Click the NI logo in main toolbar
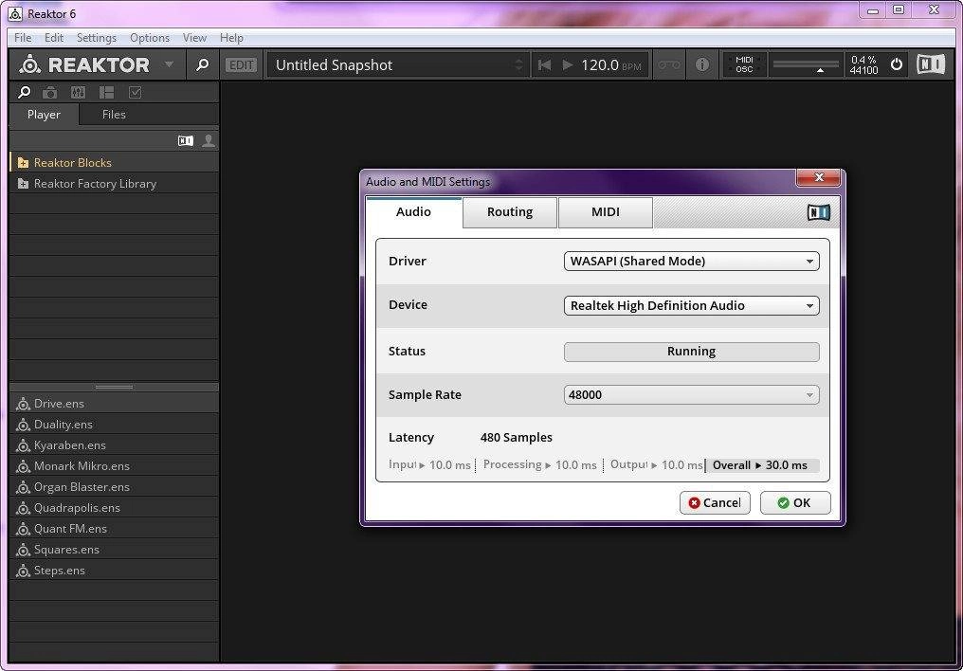963x671 pixels. 931,63
